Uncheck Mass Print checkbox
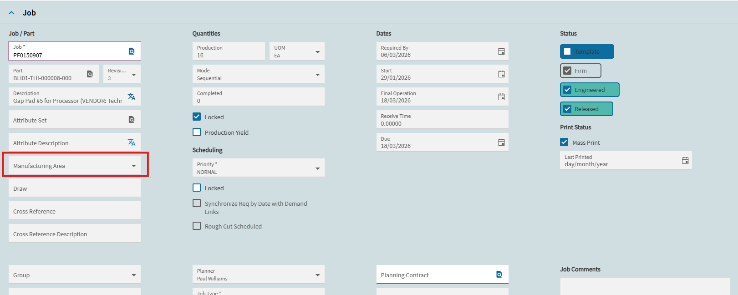Image resolution: width=738 pixels, height=295 pixels. [x=564, y=142]
